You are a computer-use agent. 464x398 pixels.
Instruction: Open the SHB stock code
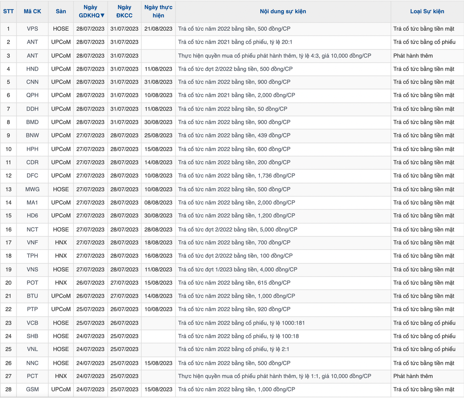(32, 336)
